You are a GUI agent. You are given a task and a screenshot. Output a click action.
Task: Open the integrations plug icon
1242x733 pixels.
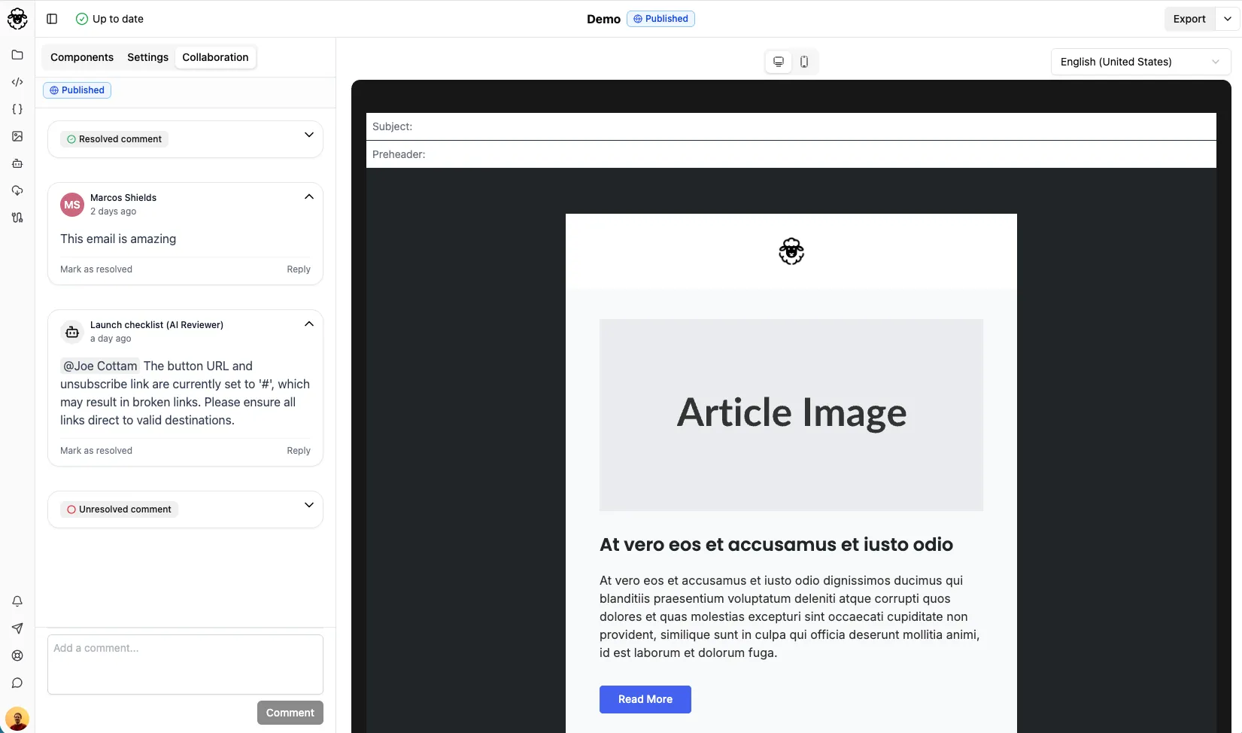pos(17,217)
